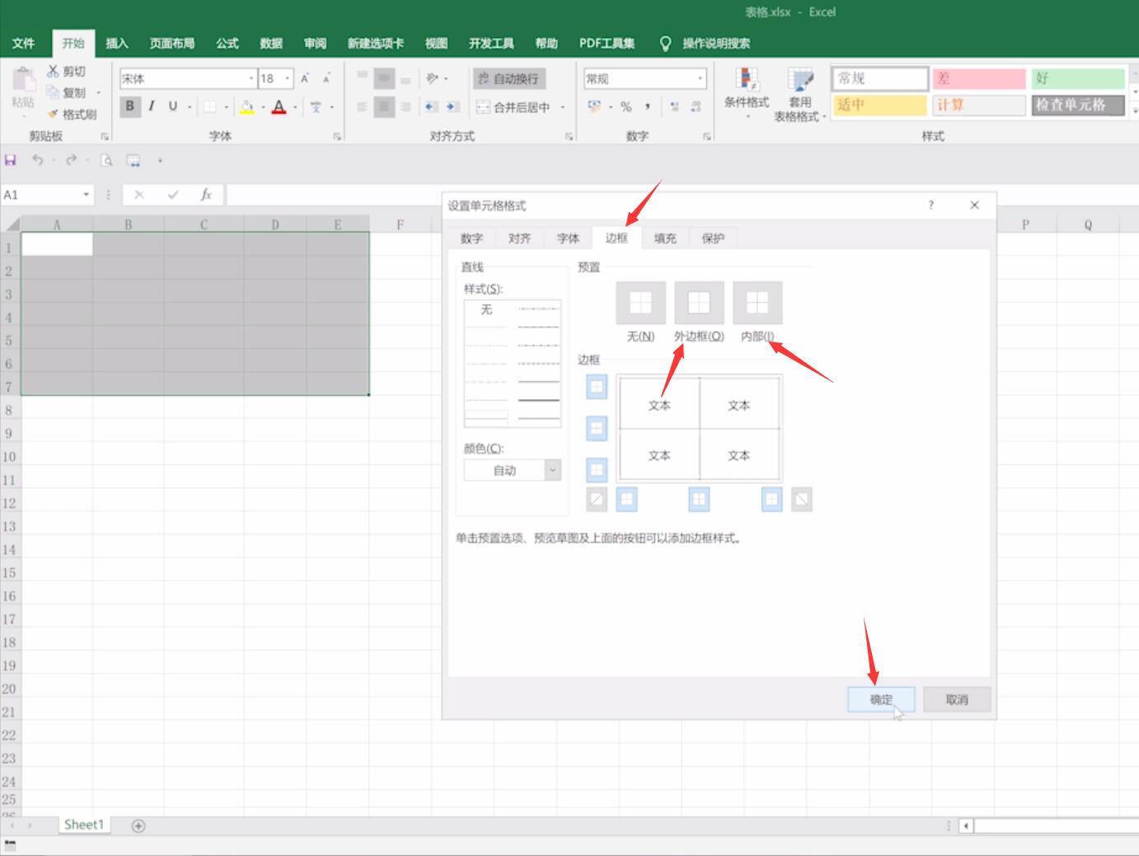Open the fill color dropdown arrow
1139x856 pixels.
pyautogui.click(x=263, y=106)
